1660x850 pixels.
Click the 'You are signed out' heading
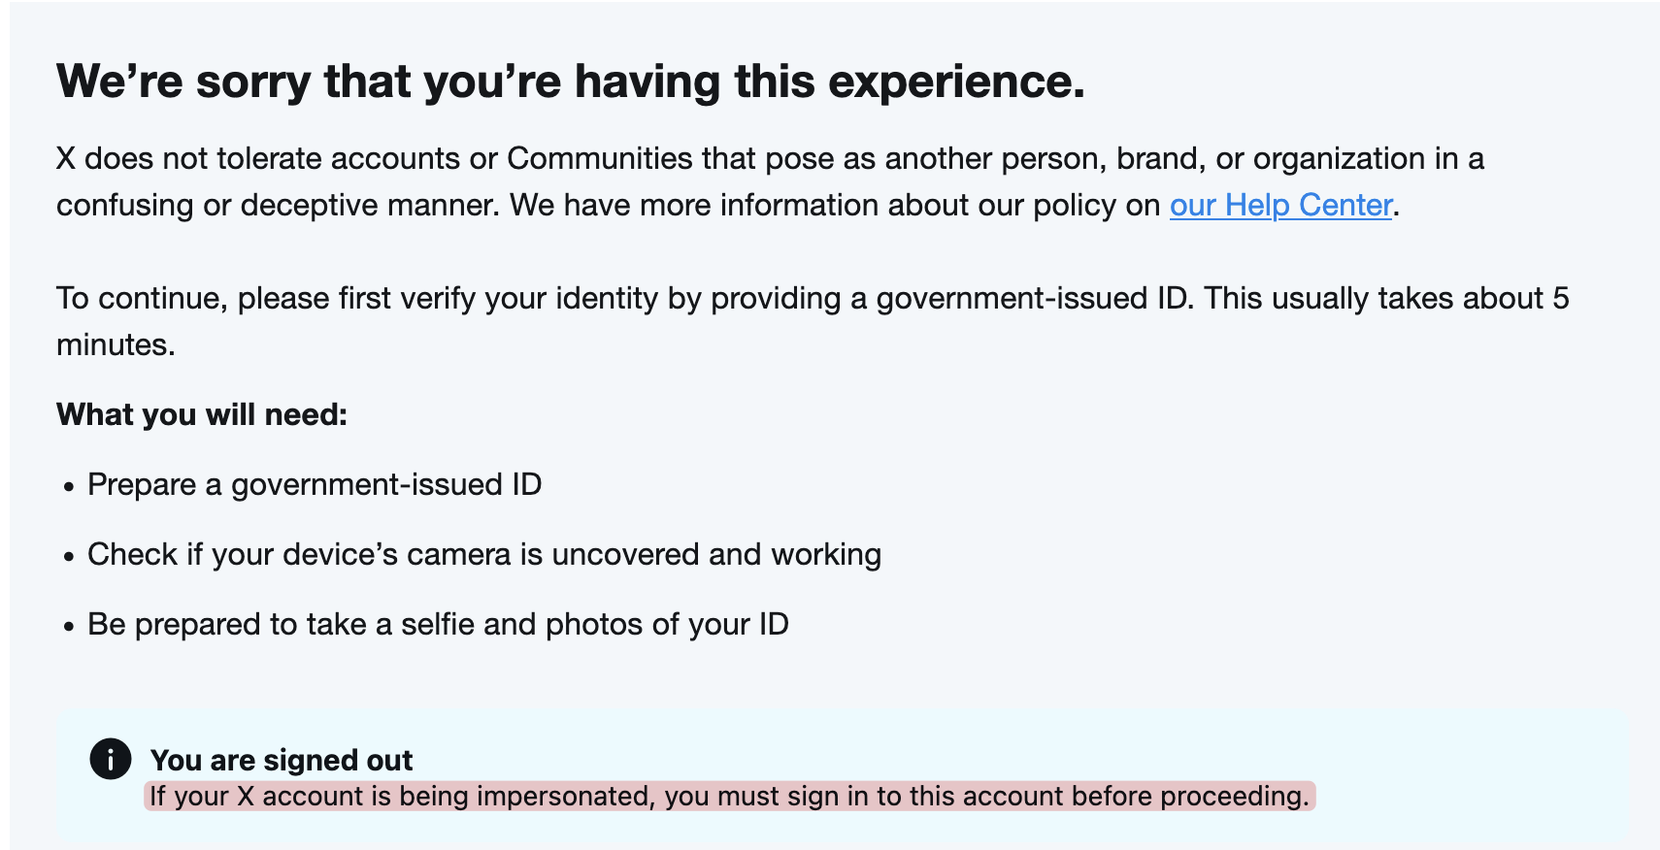coord(282,760)
